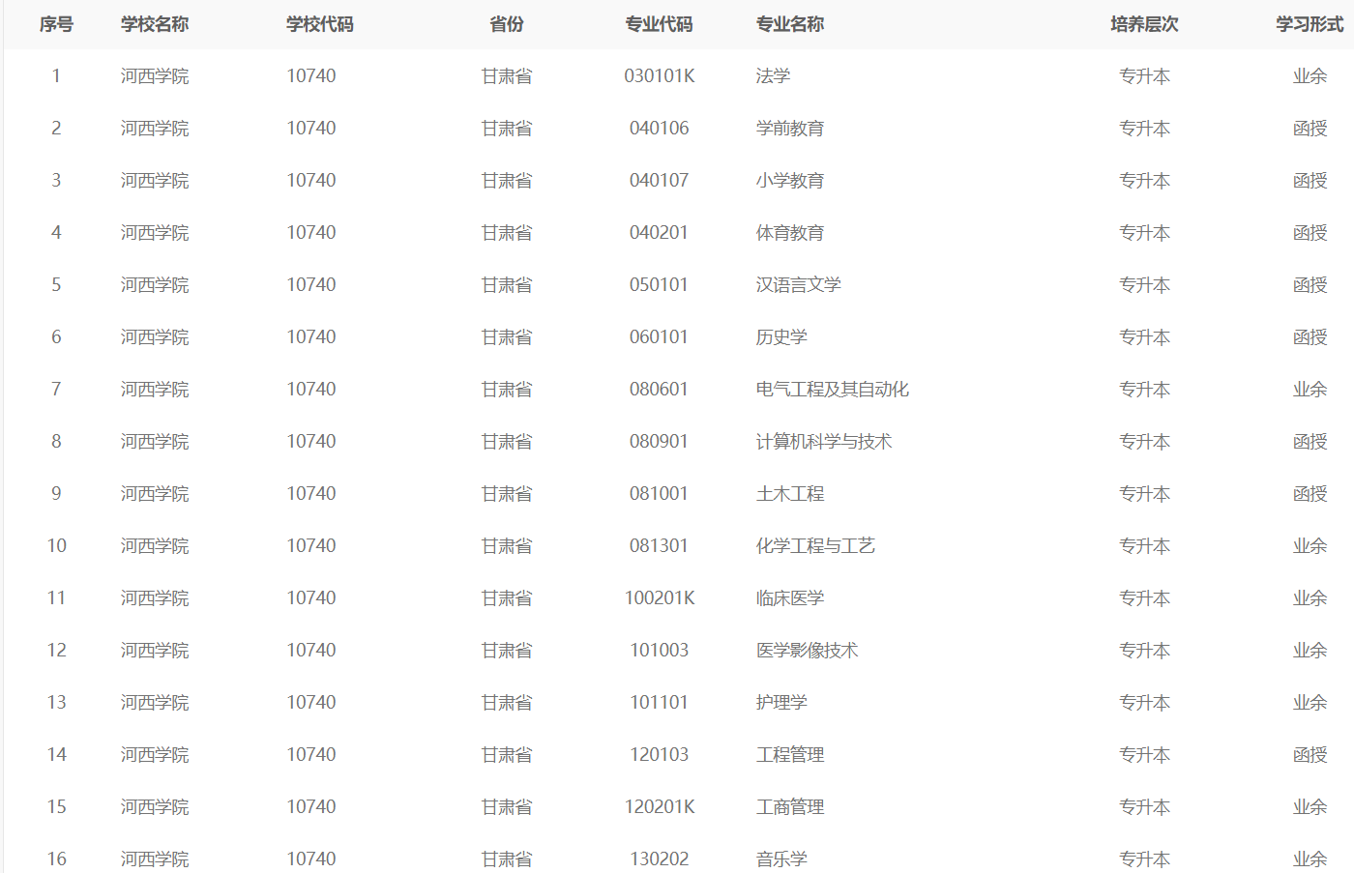Click major code 030101K

click(660, 76)
